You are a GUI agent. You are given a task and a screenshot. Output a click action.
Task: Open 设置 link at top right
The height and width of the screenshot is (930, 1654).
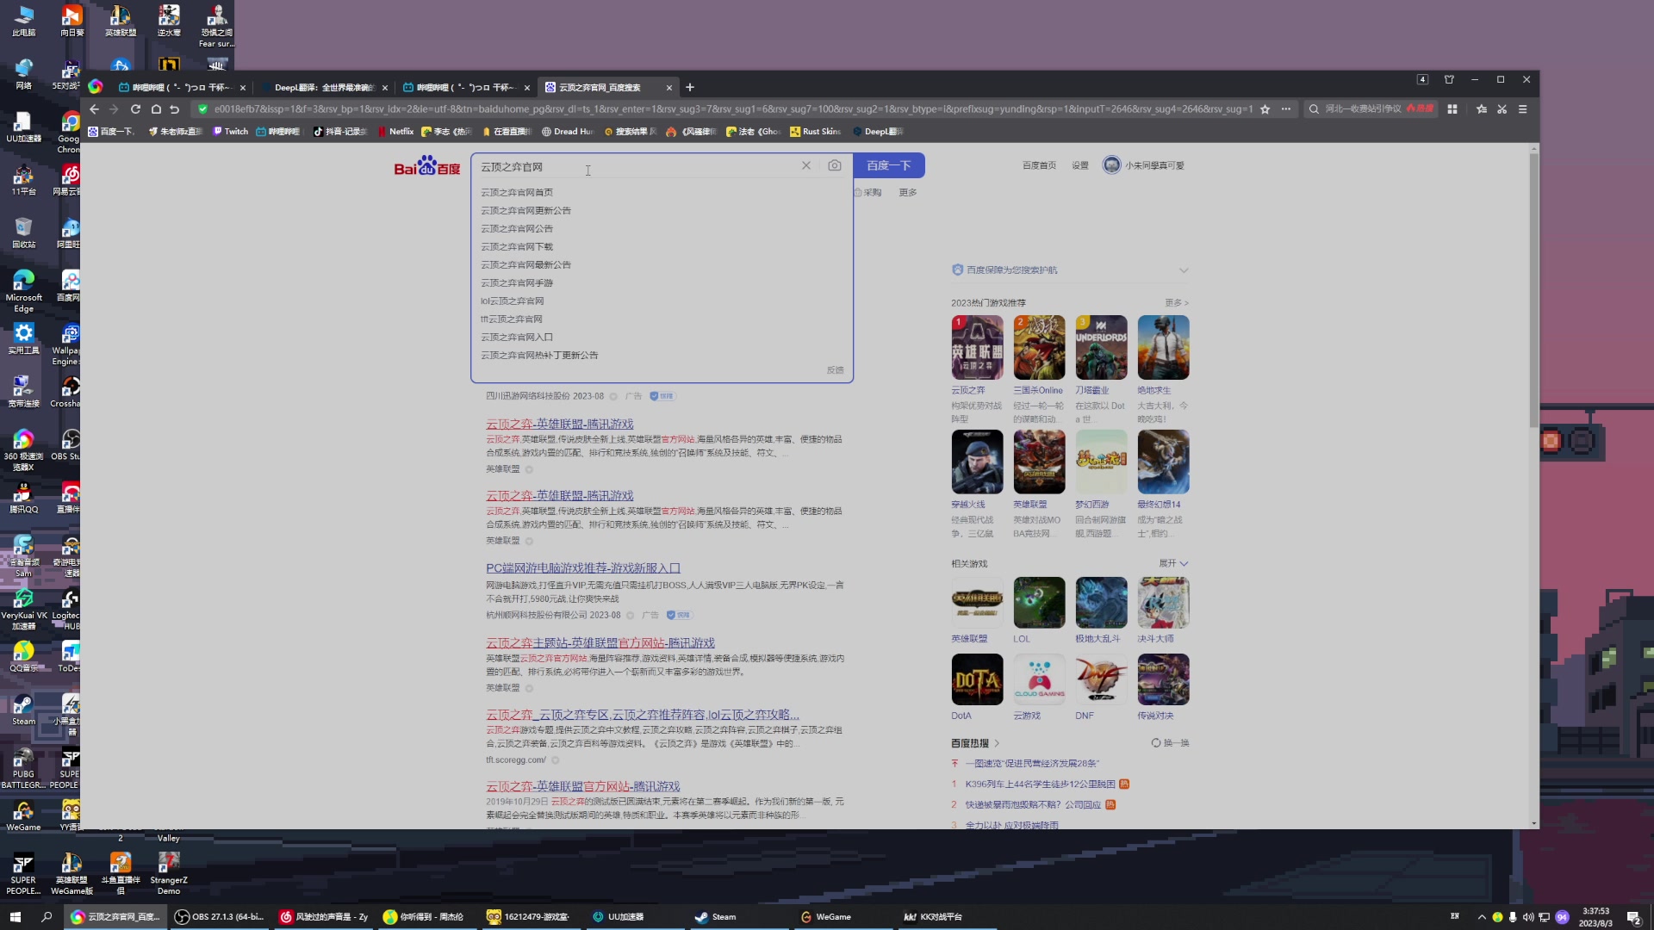coord(1080,165)
